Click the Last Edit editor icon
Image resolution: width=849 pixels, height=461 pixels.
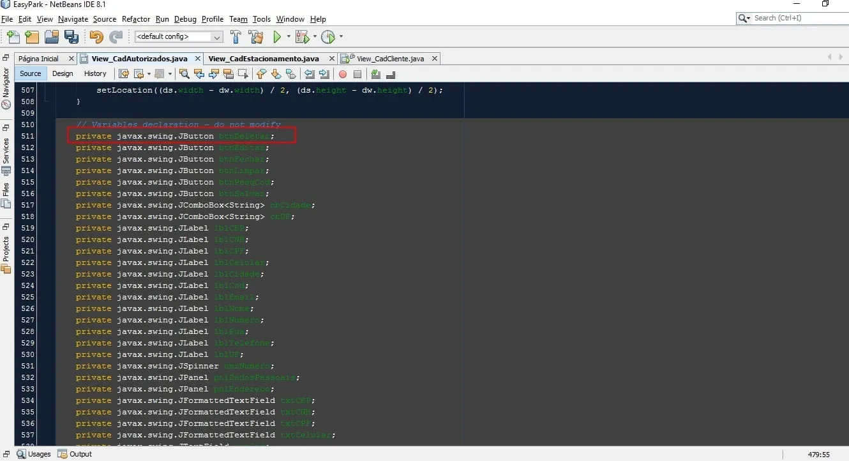(124, 74)
